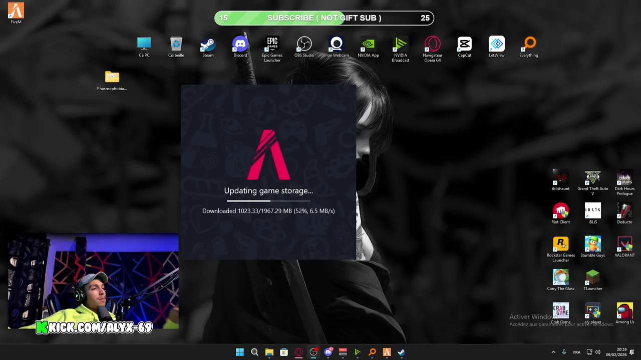Image resolution: width=641 pixels, height=360 pixels.
Task: Open aly player desktop shortcut
Action: [x=592, y=313]
